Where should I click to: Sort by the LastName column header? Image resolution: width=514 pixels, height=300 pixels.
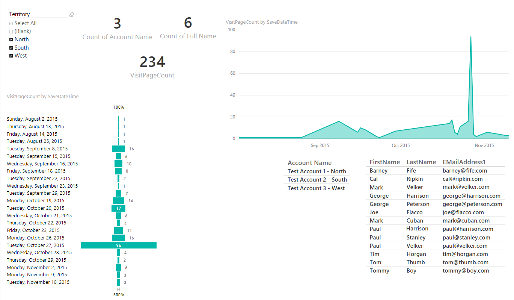[x=421, y=162]
